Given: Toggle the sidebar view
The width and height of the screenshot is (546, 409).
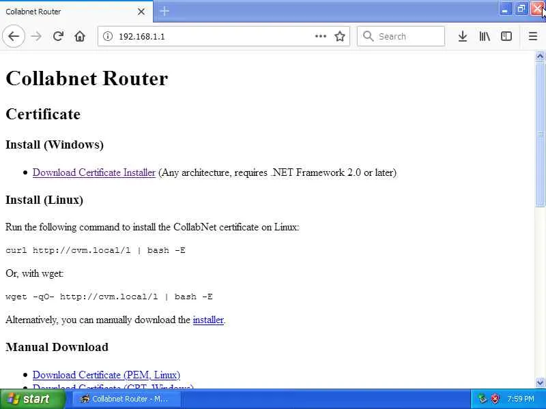Looking at the screenshot, I should click(x=506, y=36).
